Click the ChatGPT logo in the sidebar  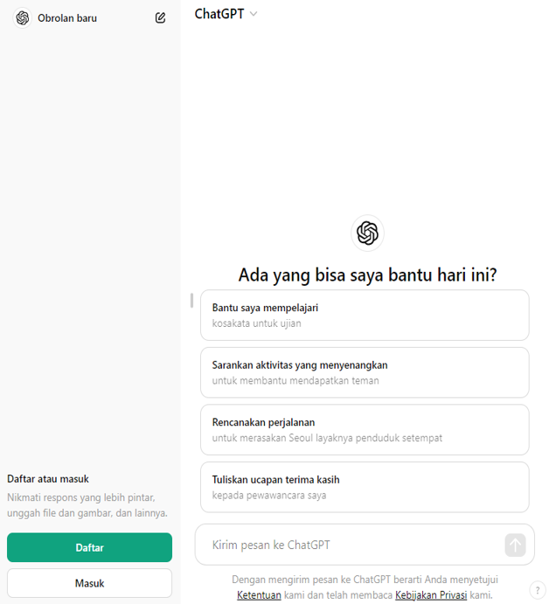coord(23,17)
